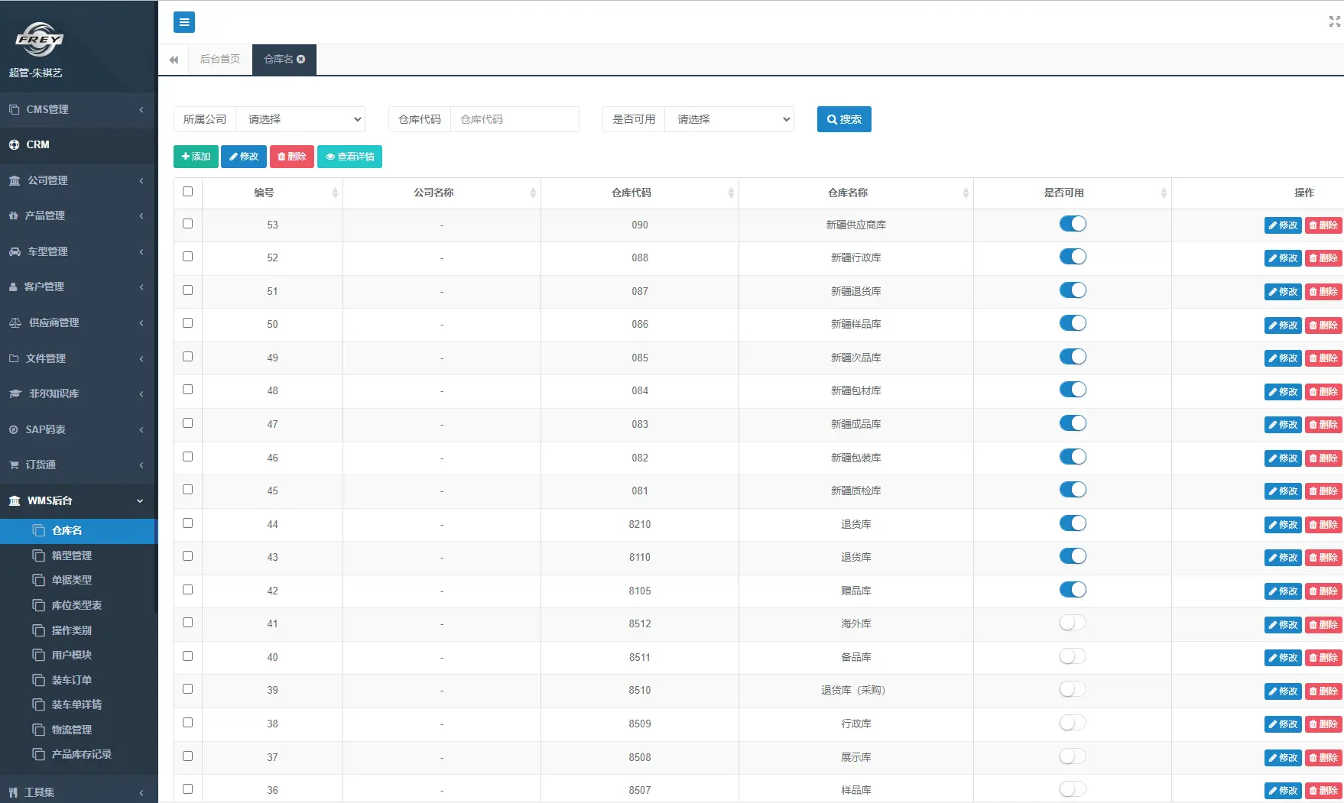Check the checkbox for row 44
Viewport: 1344px width, 803px height.
[187, 523]
